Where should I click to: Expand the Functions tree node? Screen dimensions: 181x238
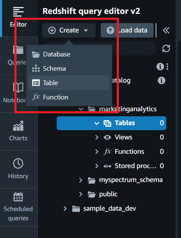click(x=96, y=152)
